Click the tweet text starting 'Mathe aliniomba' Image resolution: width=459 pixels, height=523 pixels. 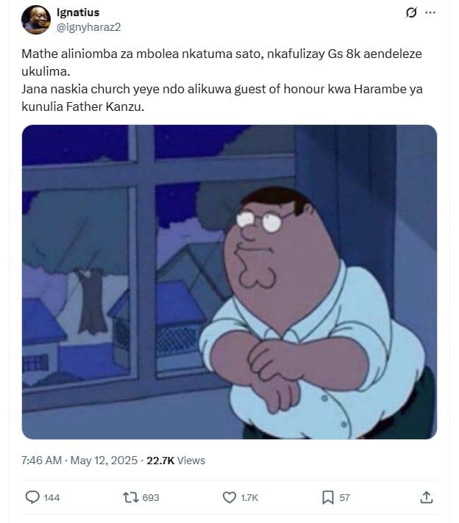(222, 62)
